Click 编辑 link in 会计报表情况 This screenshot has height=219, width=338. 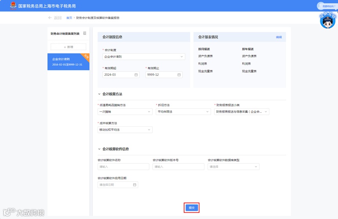(x=279, y=37)
